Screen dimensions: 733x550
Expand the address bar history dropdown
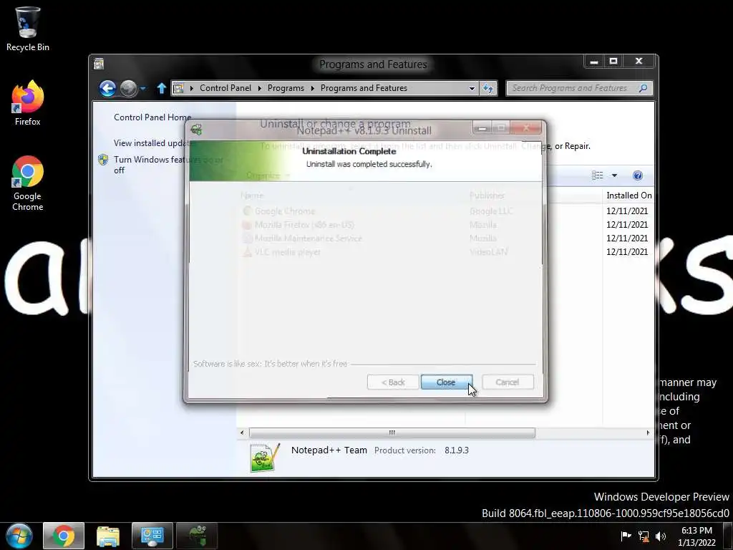click(472, 88)
